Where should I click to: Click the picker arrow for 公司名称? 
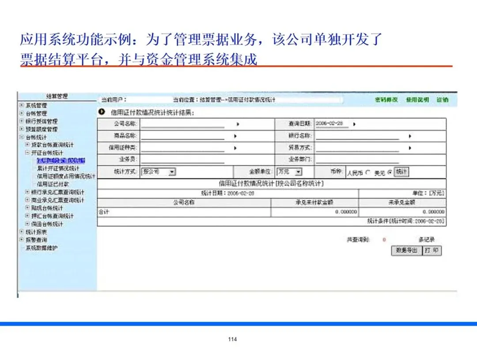coord(238,124)
